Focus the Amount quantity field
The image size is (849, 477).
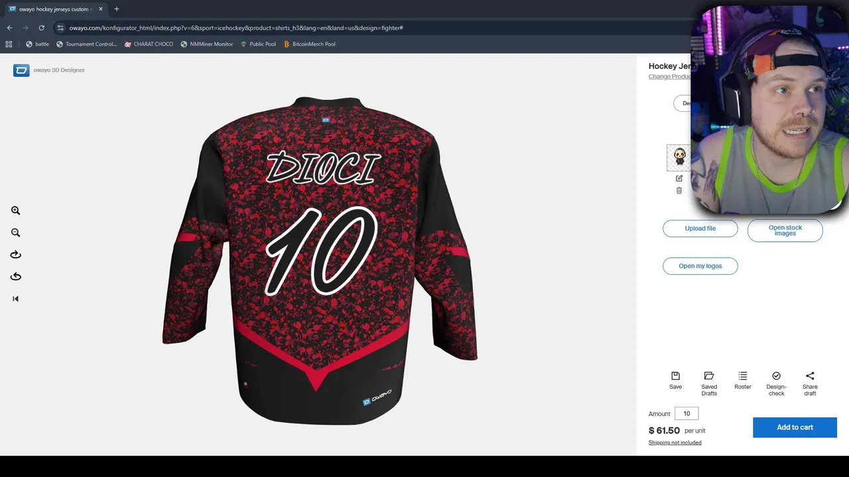pyautogui.click(x=686, y=413)
